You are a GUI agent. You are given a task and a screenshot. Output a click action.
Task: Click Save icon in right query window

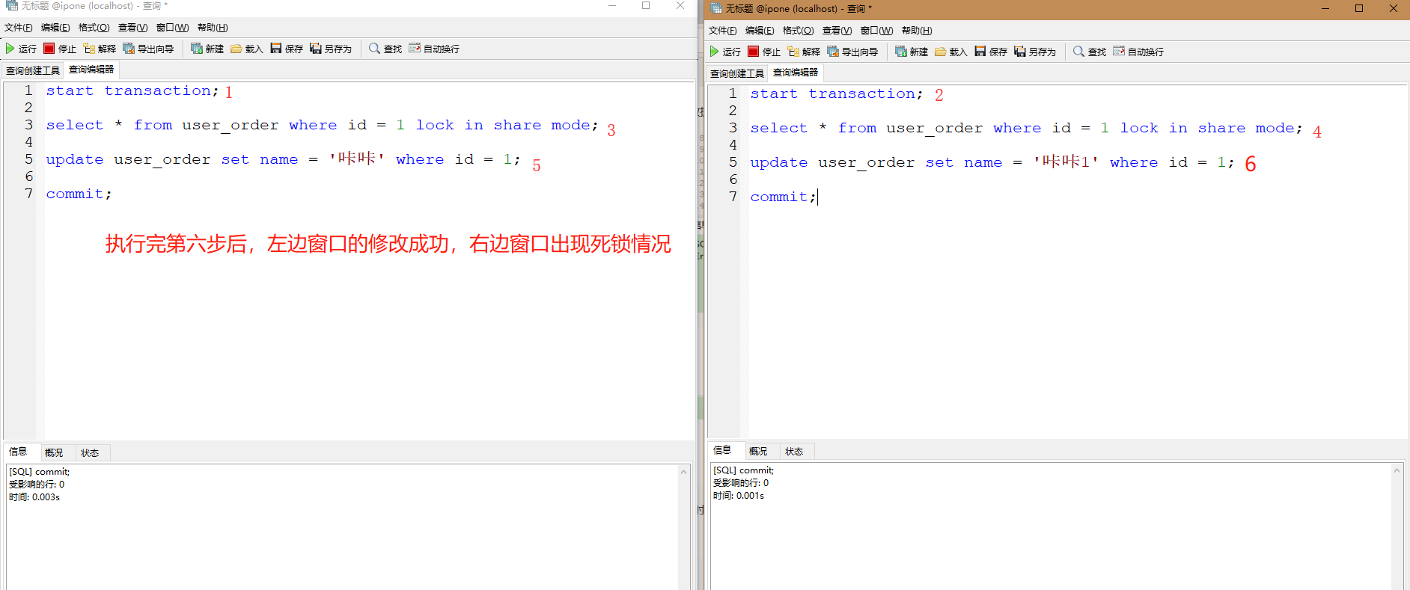coord(980,52)
